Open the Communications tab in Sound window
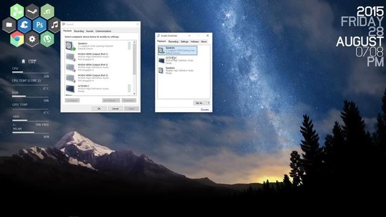Viewport: 386px width, 217px height. click(103, 31)
